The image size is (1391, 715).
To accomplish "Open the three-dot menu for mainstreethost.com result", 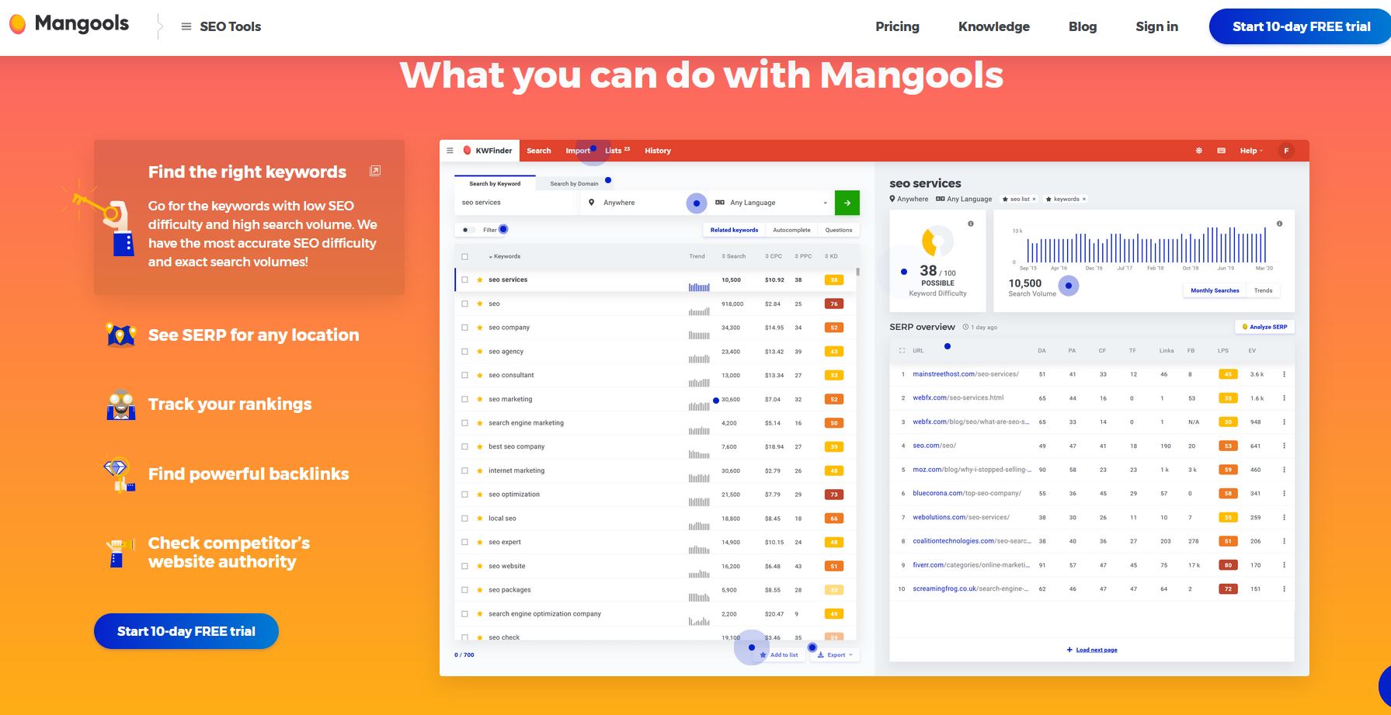I will click(1284, 374).
